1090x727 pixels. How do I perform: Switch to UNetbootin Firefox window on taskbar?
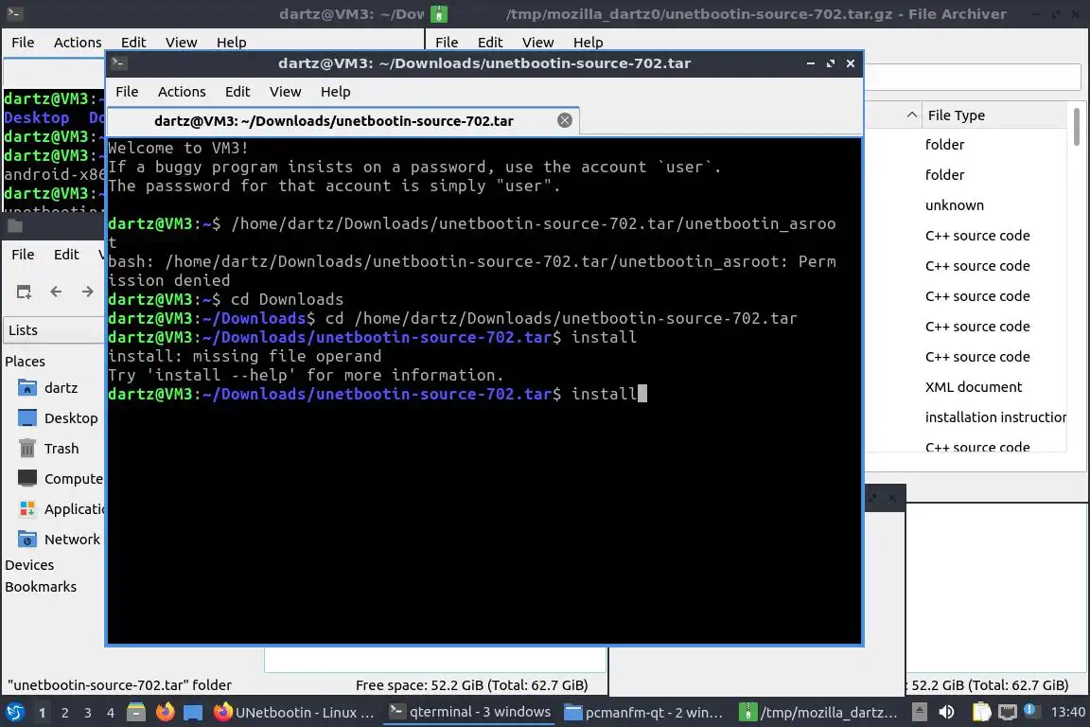[x=294, y=713]
